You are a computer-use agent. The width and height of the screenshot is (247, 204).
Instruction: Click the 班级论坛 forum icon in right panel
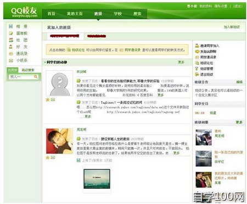click(x=197, y=63)
